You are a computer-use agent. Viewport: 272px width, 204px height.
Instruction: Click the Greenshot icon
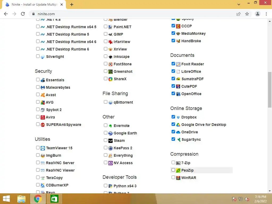110,72
